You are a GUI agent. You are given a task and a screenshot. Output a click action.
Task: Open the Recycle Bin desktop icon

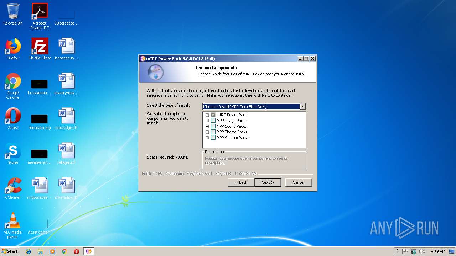click(x=13, y=14)
